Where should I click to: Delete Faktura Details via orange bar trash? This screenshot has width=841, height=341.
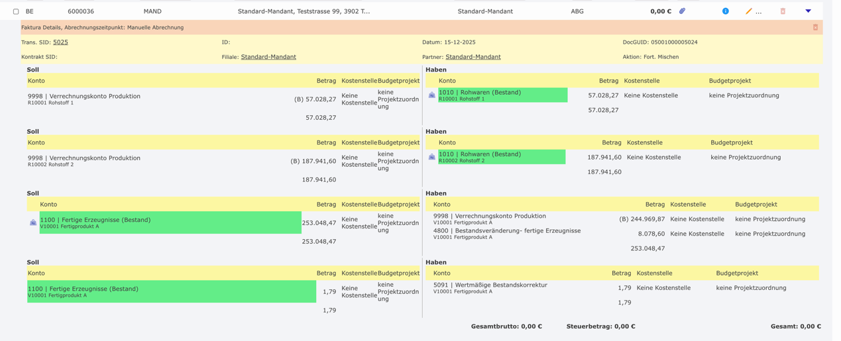(815, 28)
